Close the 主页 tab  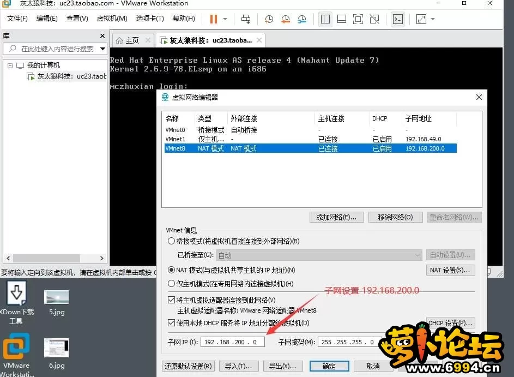(x=148, y=40)
